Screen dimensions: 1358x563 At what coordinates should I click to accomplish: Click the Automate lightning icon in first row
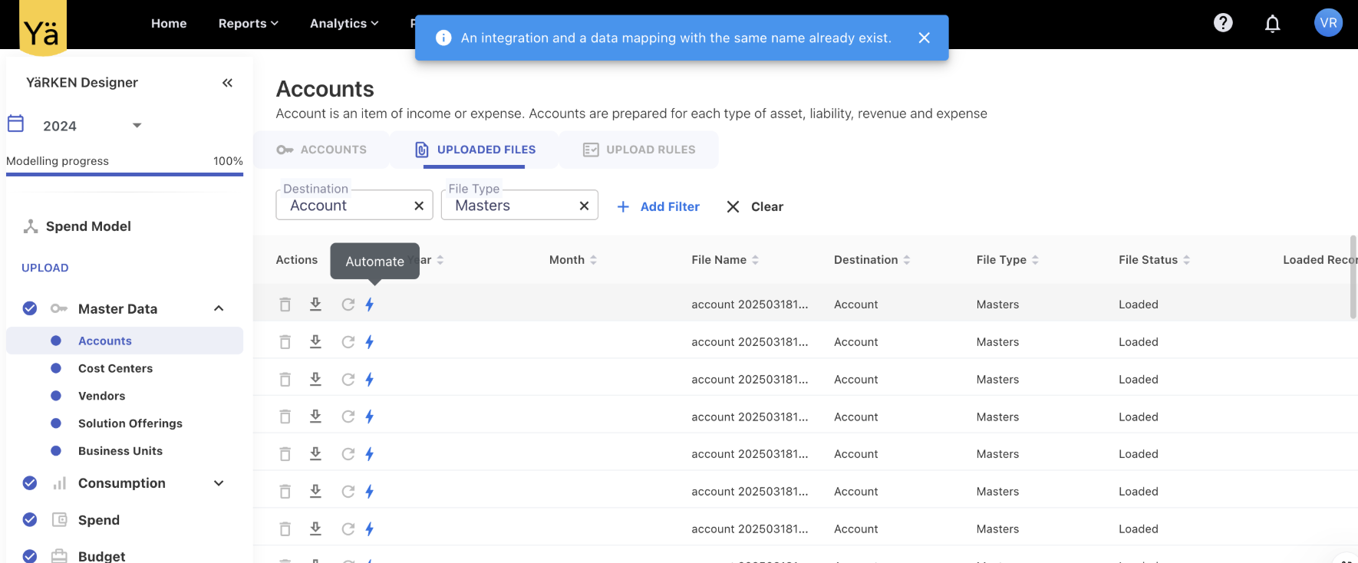(x=369, y=305)
